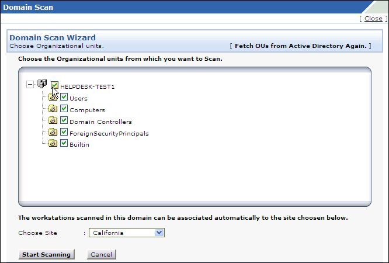
Task: Click the HELPDESK-TEST1 domain server icon
Action: (42, 85)
